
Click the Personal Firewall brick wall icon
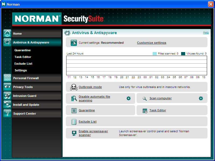pos(7,78)
